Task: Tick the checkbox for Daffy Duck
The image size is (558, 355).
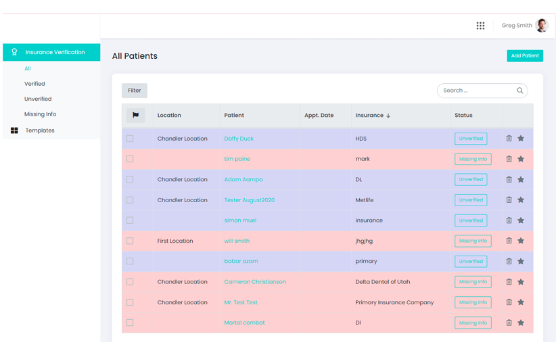Action: (x=130, y=139)
